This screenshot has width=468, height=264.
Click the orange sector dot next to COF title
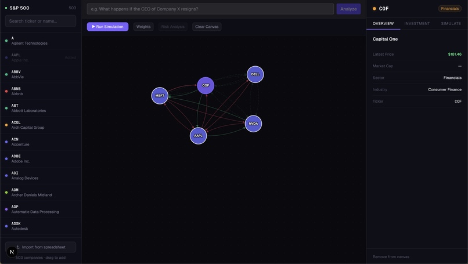pyautogui.click(x=375, y=9)
